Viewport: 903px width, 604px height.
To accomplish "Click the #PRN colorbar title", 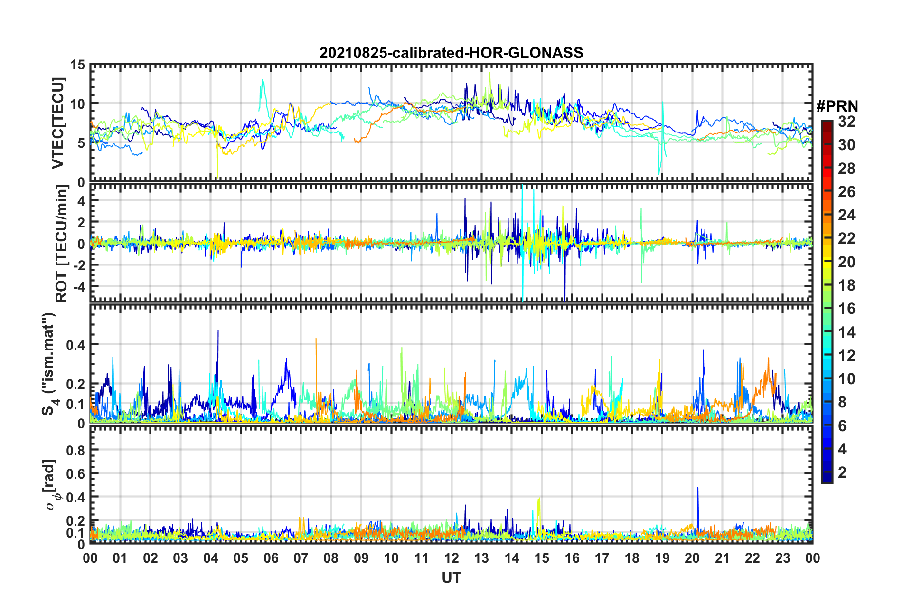I will 837,106.
